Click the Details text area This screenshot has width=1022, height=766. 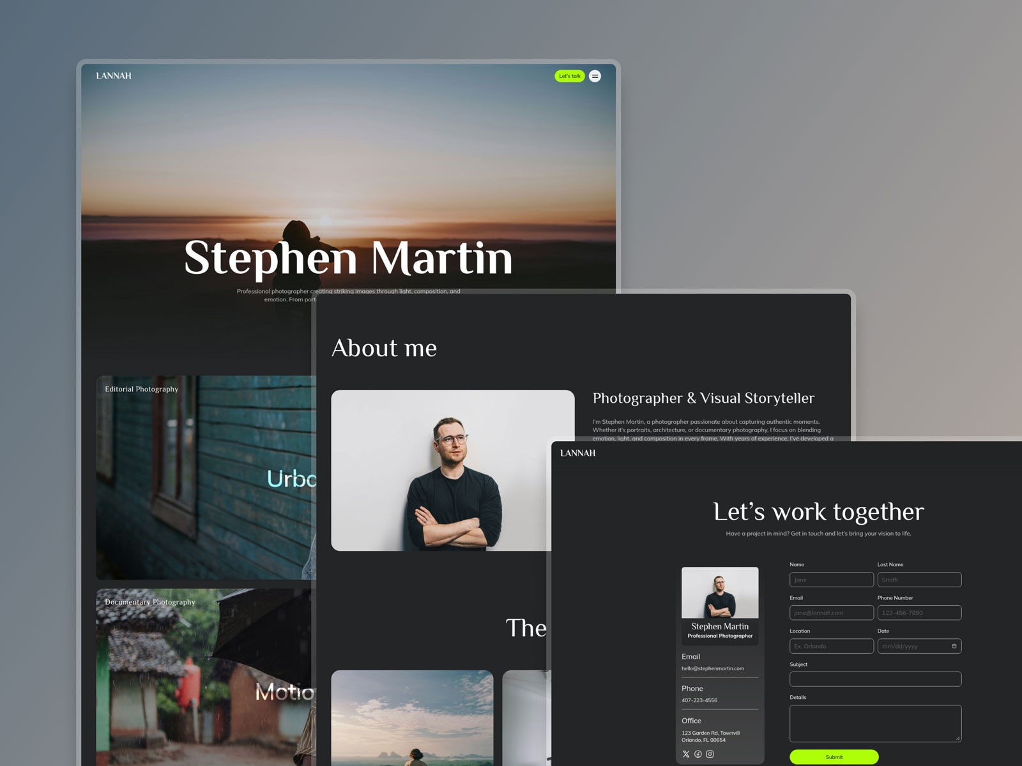(875, 723)
